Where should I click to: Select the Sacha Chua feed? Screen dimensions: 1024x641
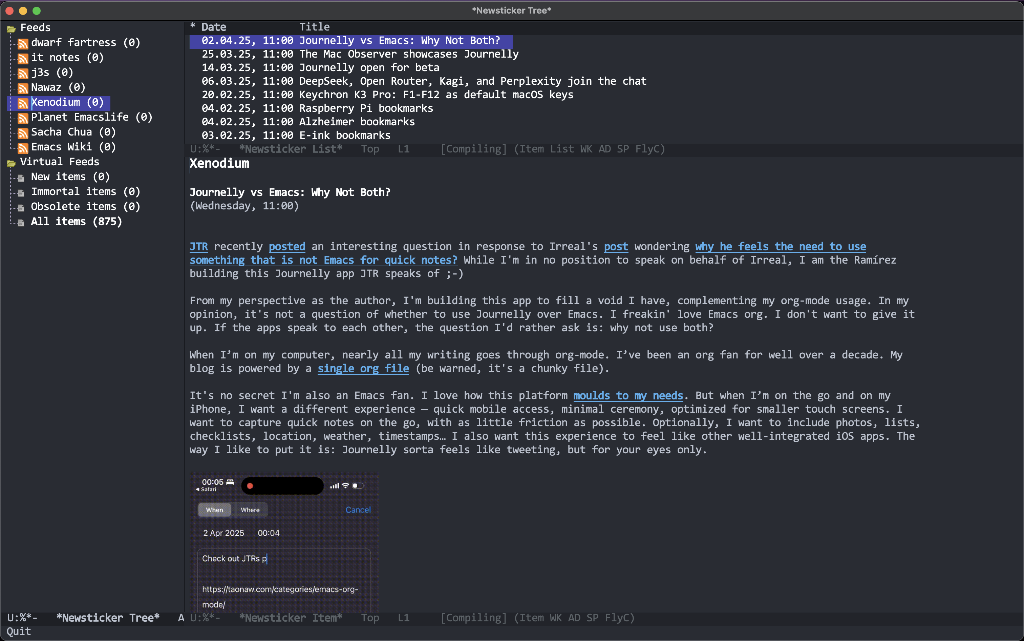pyautogui.click(x=73, y=132)
